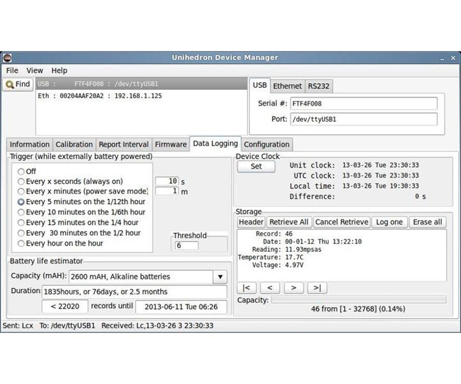461x384 pixels.
Task: Click the Find magnifier button
Action: 18,84
